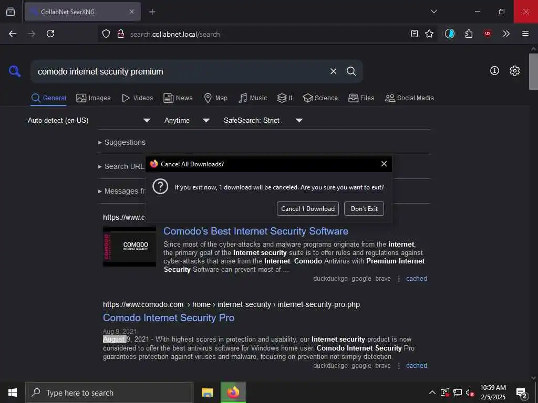Switch to the Videos category tab
This screenshot has height=403, width=538.
(x=137, y=98)
